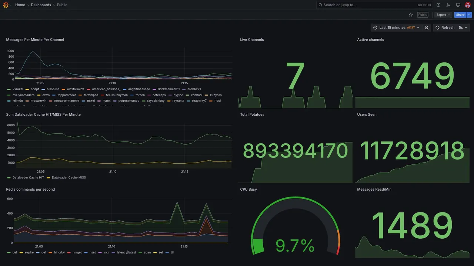Click the 9.7% CPU gauge value

tap(295, 246)
